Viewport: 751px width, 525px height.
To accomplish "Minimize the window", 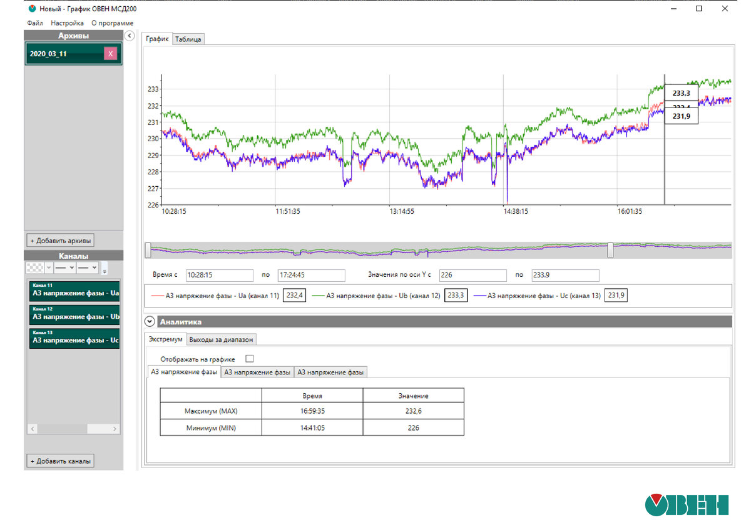I will coord(675,9).
